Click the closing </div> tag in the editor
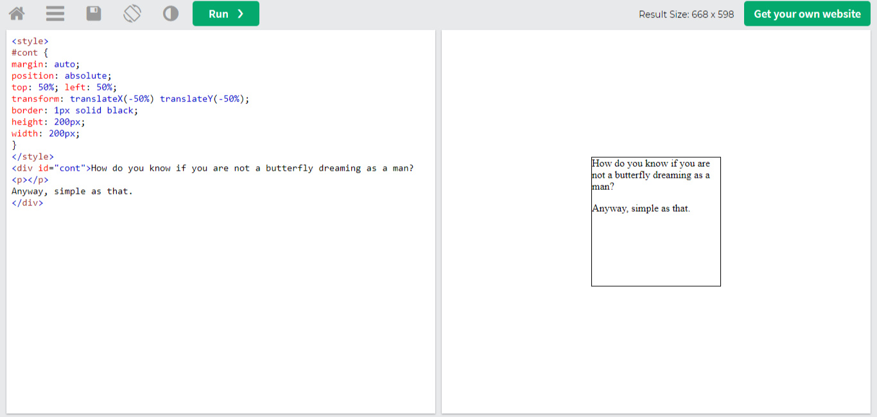 28,203
